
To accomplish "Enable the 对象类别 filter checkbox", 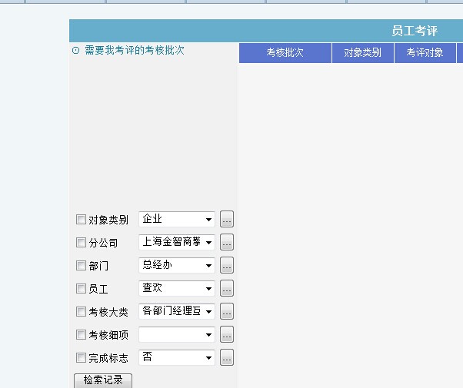I will pos(82,220).
